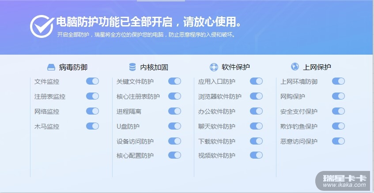This screenshot has width=374, height=193.
Task: Turn off 聊天软件防护 switch
Action: (256, 126)
